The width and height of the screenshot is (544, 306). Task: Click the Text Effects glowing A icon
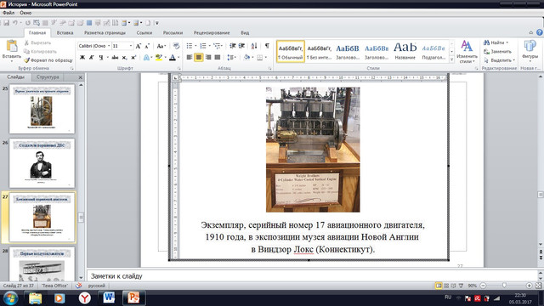(146, 57)
